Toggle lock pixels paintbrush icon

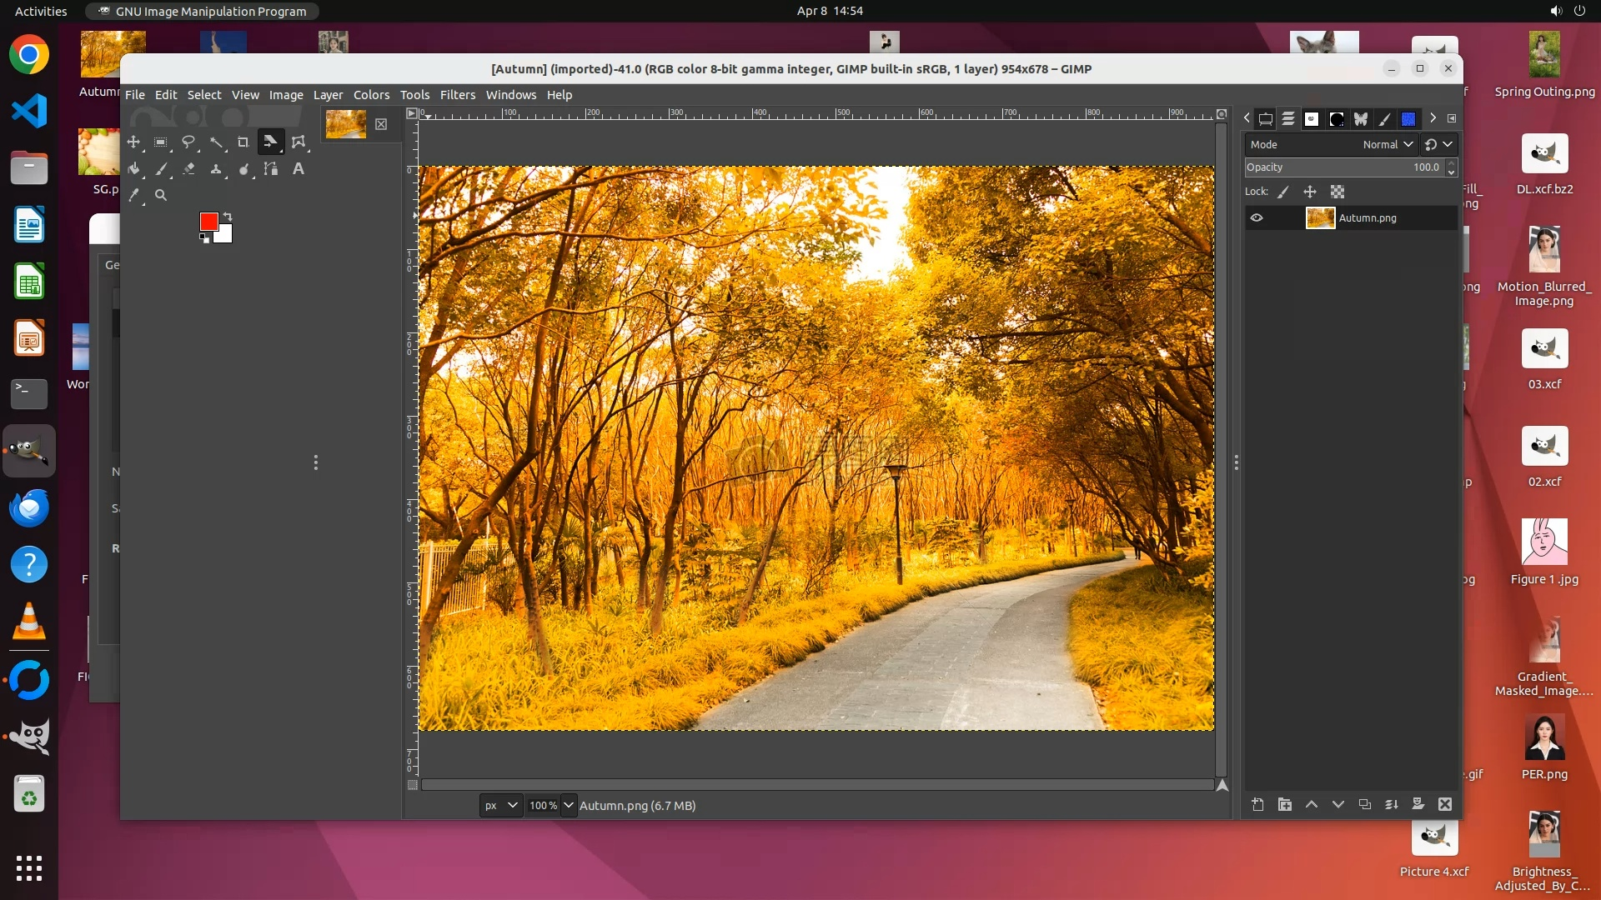[x=1283, y=192]
